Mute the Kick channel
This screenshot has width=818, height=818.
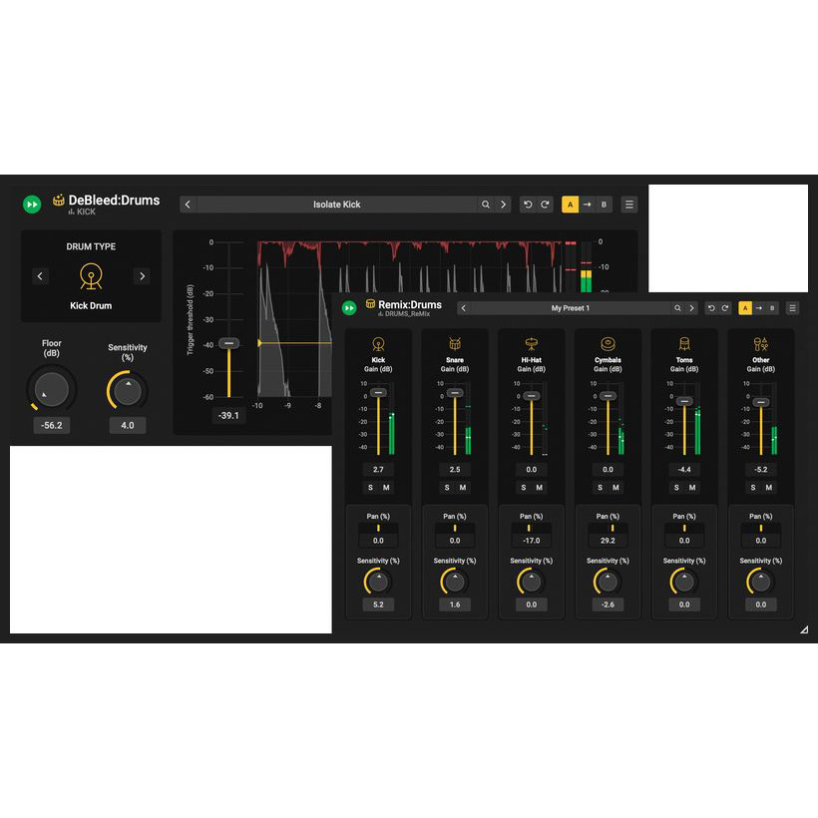[386, 487]
